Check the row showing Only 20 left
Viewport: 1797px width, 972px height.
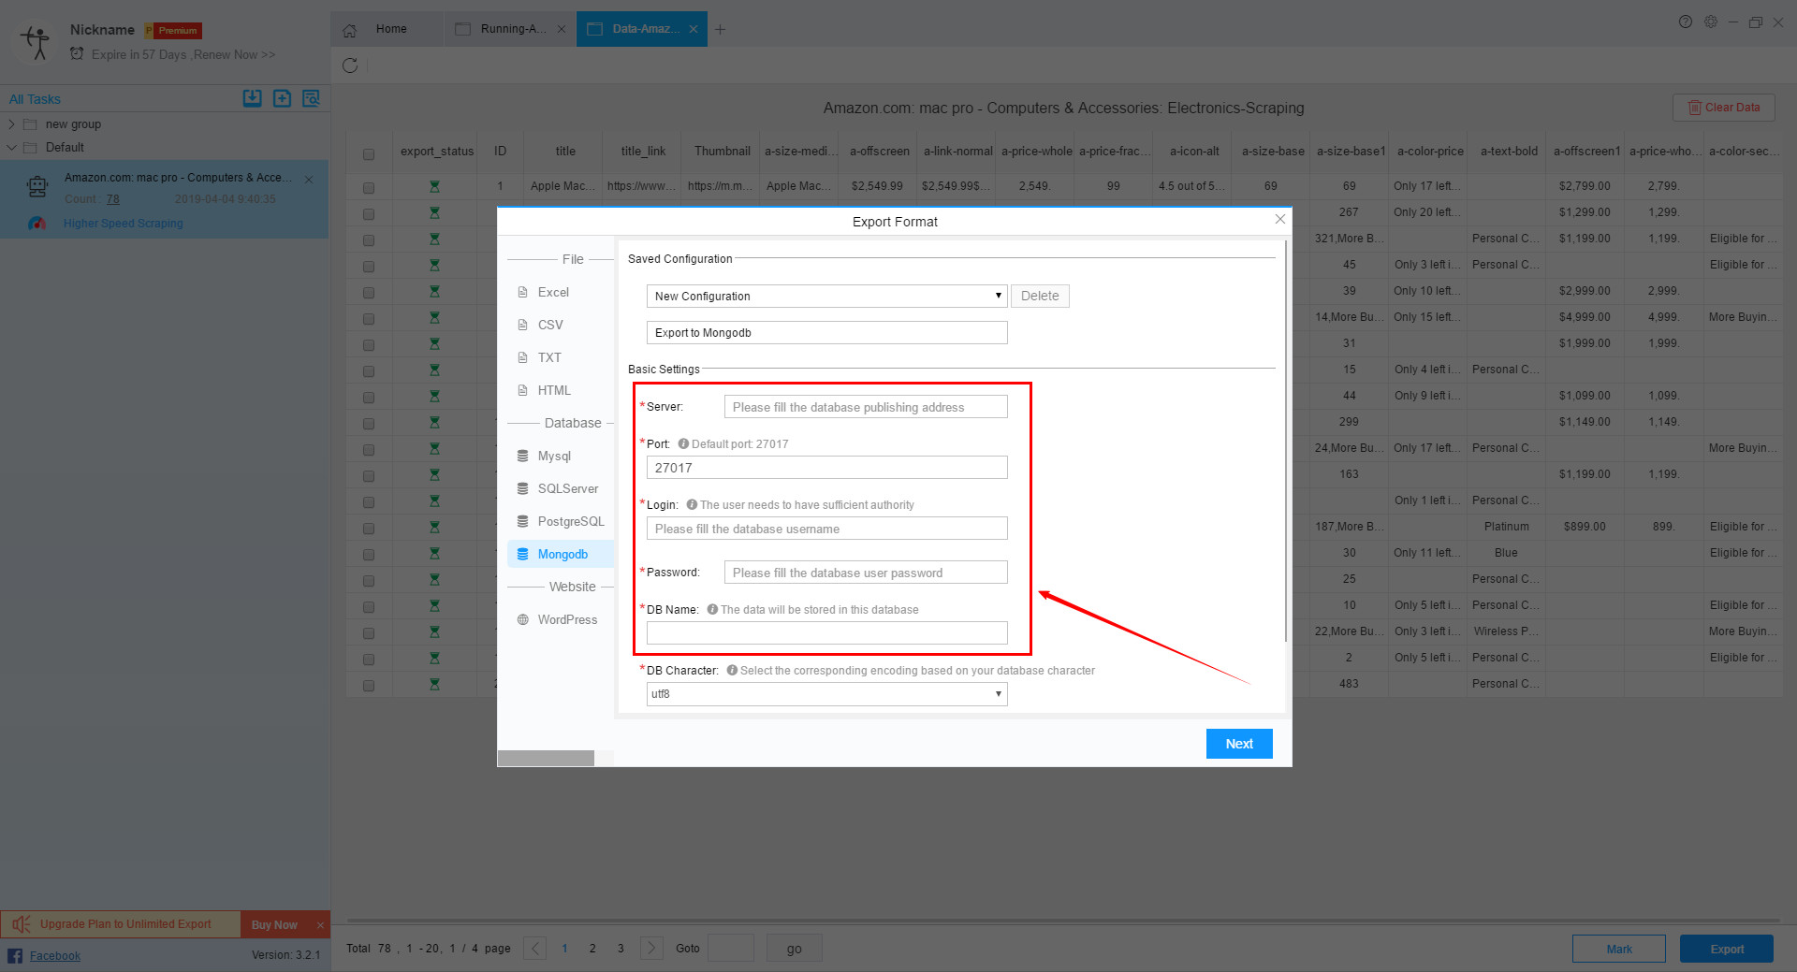click(369, 214)
